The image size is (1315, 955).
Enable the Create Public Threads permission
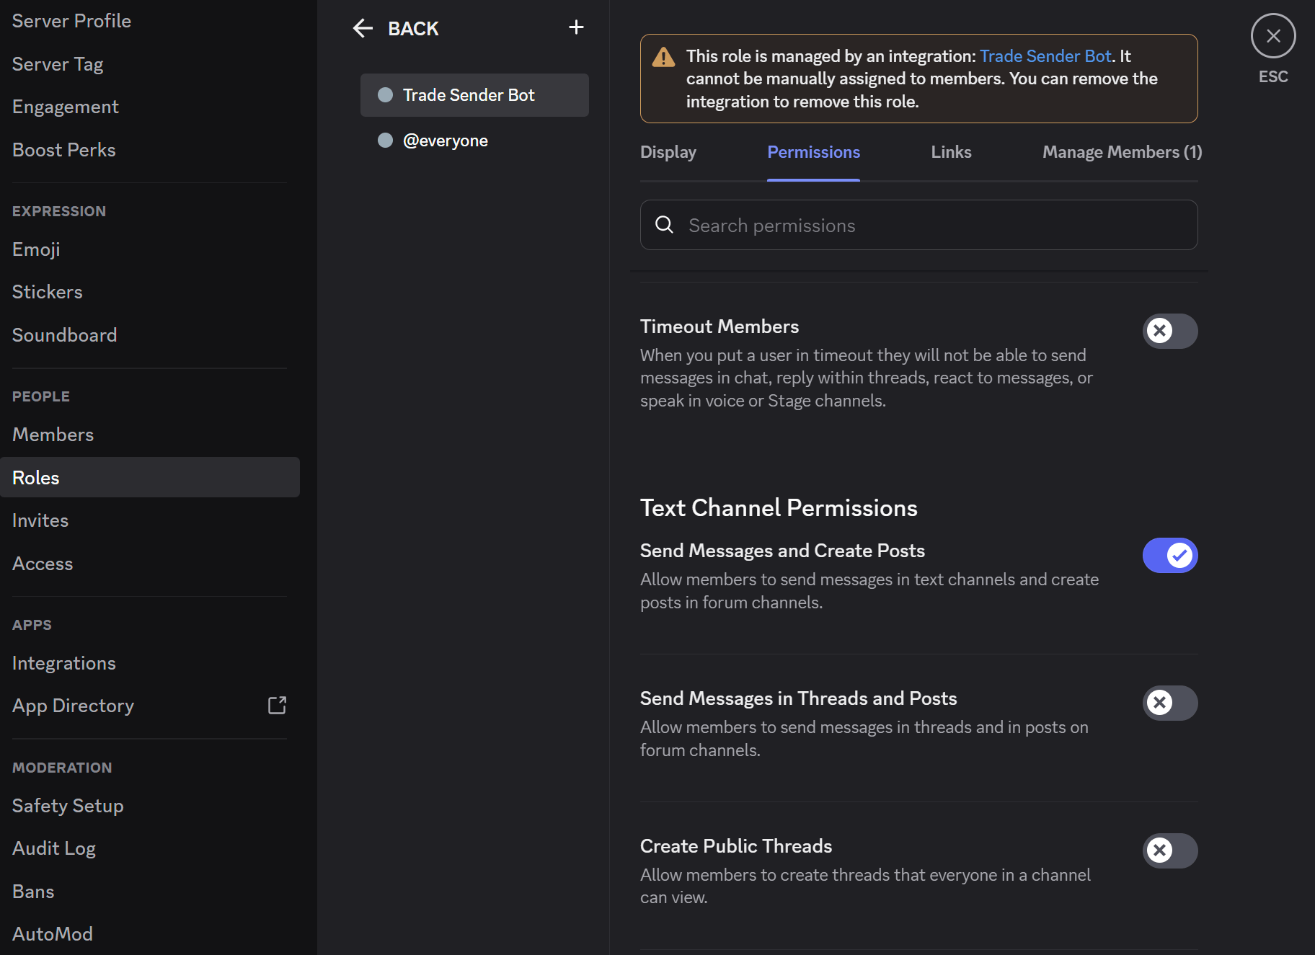click(1169, 850)
